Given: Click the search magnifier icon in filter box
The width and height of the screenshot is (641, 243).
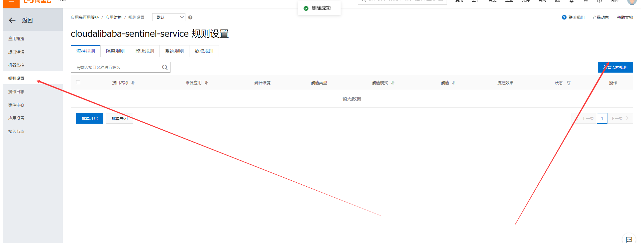Looking at the screenshot, I should tap(165, 67).
